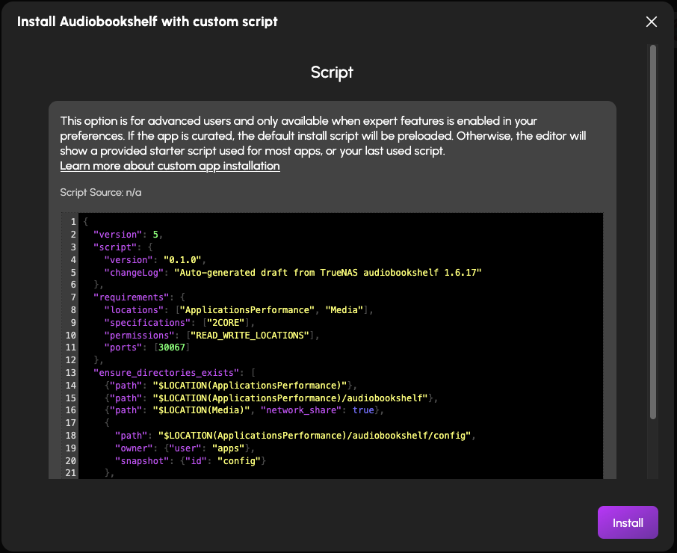Click the path ending in /audiobookshelf/config
Viewport: 677px width, 553px height.
[315, 435]
